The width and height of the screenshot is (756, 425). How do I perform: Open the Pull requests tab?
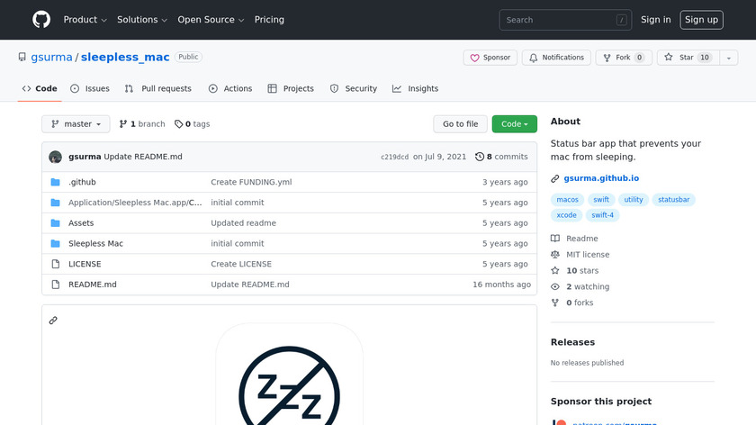click(158, 88)
